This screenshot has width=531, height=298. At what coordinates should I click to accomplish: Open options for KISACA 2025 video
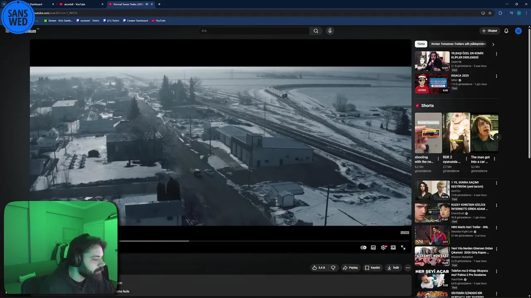496,76
